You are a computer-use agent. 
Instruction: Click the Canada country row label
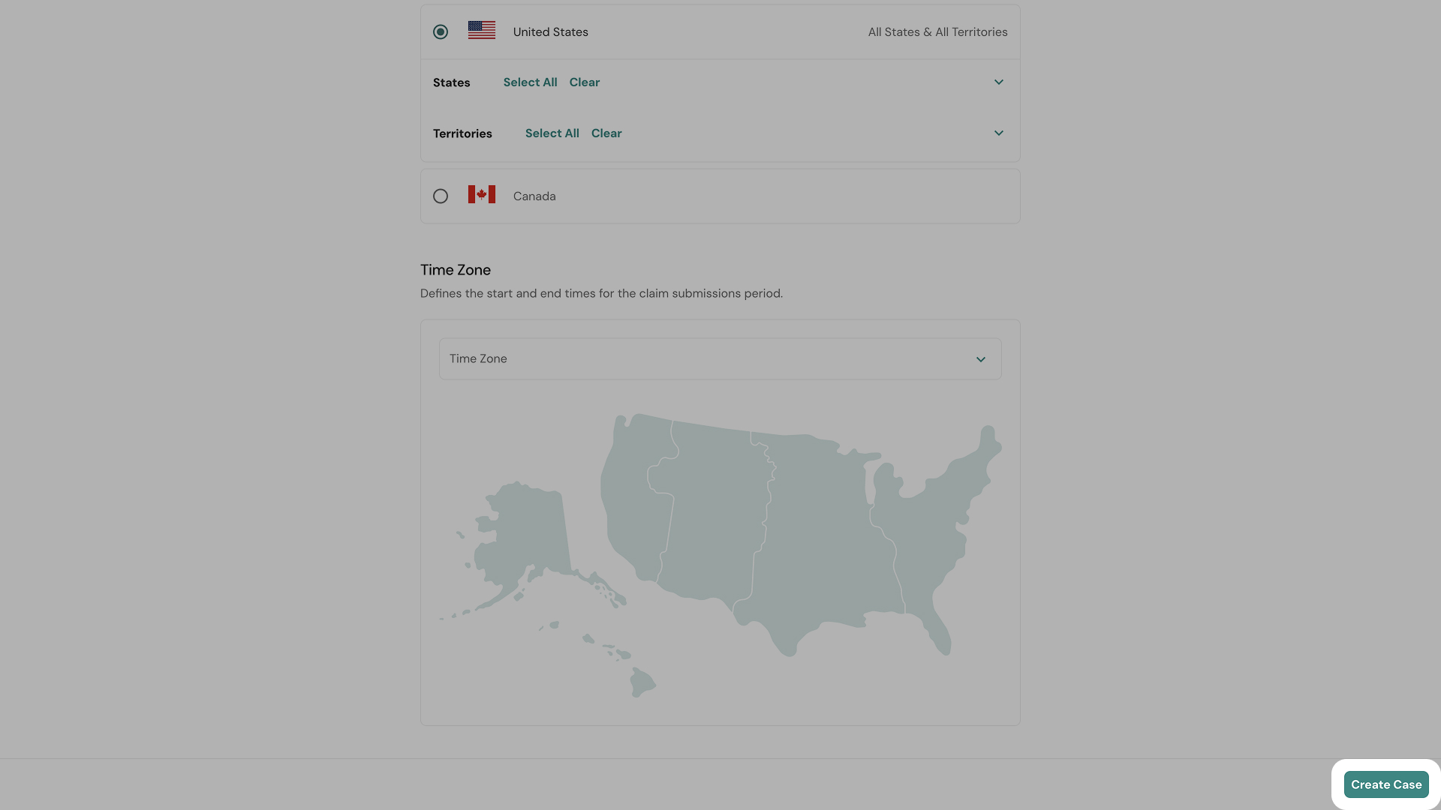[534, 196]
